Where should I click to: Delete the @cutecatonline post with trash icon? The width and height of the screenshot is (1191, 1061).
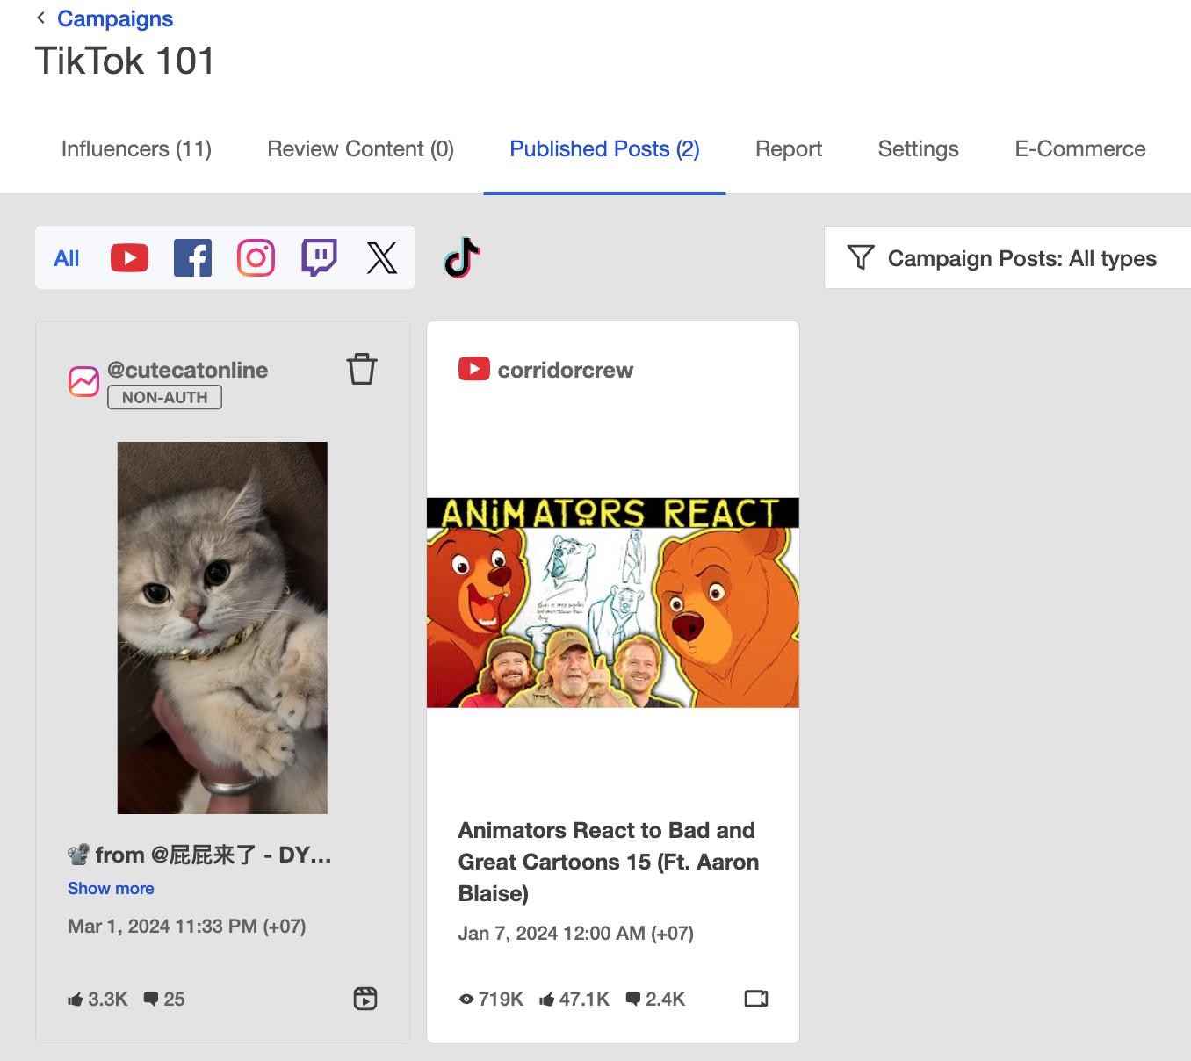362,369
